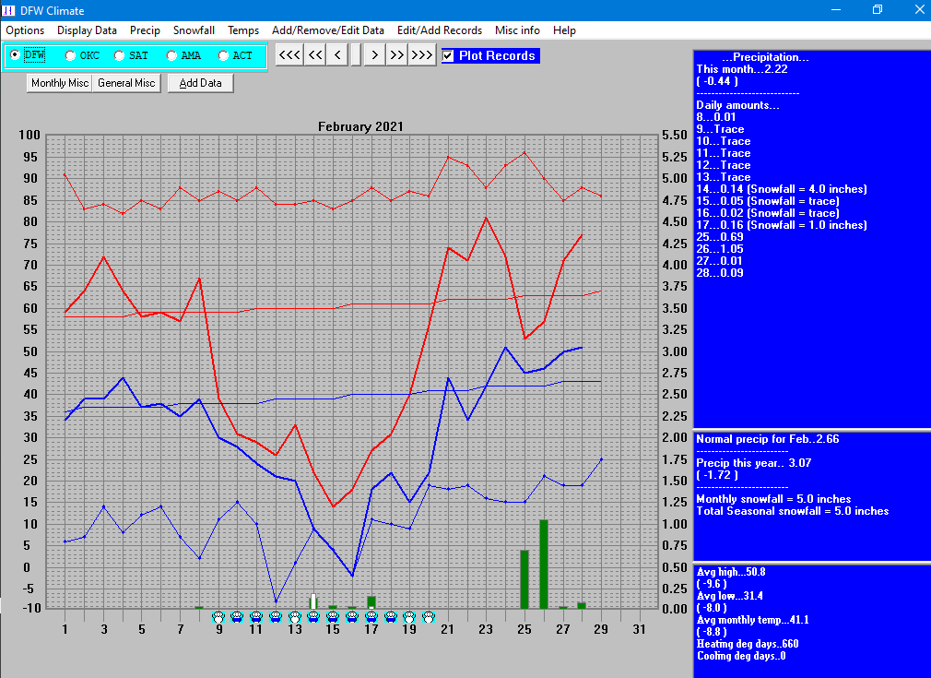Click the February 2021 chart title
This screenshot has width=931, height=678.
(x=360, y=126)
